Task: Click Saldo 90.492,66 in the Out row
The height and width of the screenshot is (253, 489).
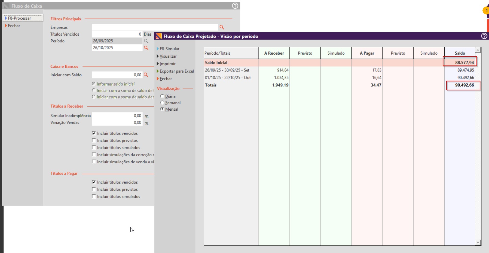Action: [x=466, y=78]
